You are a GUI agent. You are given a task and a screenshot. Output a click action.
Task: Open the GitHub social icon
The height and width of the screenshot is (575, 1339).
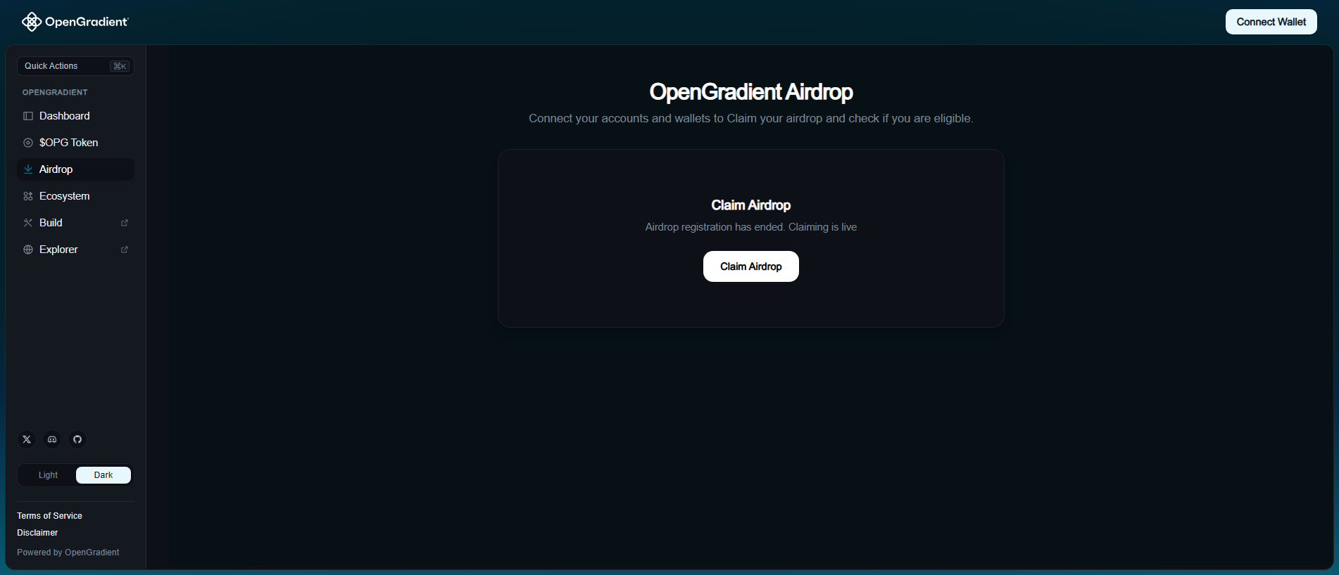[x=77, y=439]
